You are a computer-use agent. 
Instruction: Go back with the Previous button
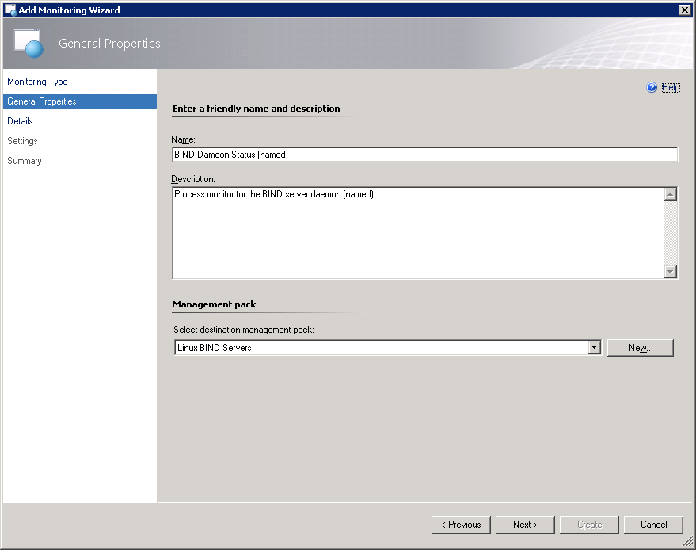click(x=461, y=525)
